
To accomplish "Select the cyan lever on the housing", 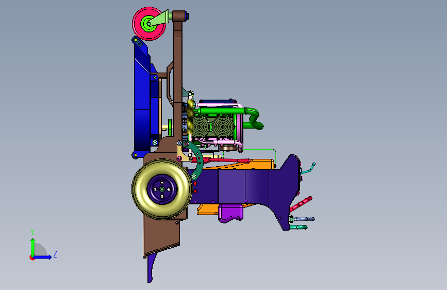I will click(308, 169).
